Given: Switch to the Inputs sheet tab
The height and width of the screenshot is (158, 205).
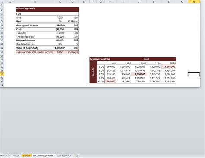Looking at the screenshot, I should (26, 155).
